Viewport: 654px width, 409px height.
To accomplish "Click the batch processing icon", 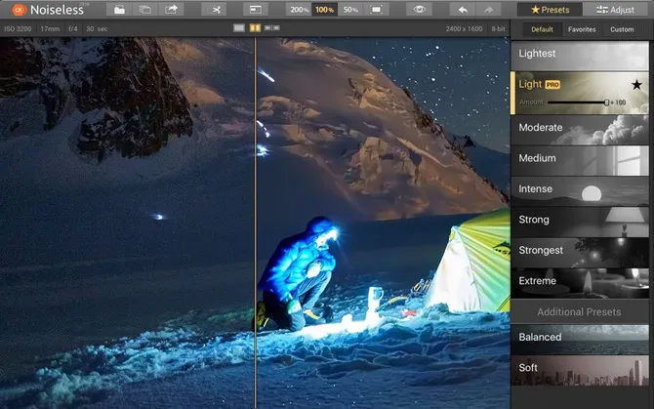I will [145, 9].
